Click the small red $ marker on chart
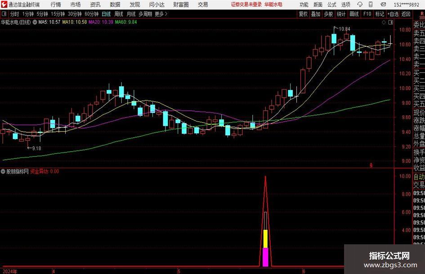Screen dimensions: 425x274 pos(371,165)
